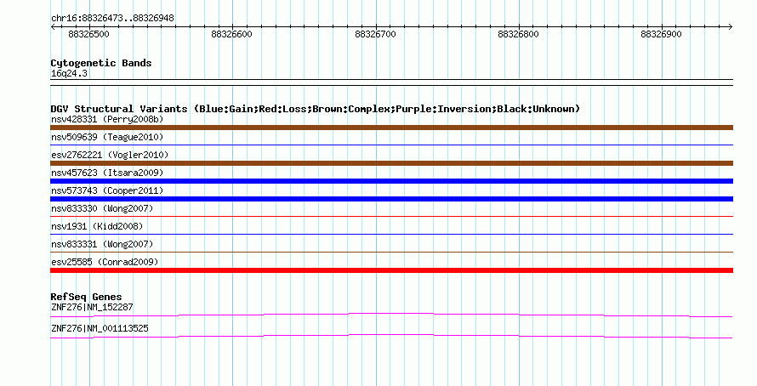
Task: Click the 88326600 ruler tick label
Action: pos(231,34)
